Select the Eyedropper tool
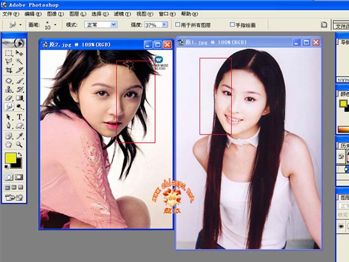The image size is (349, 262). (x=20, y=136)
